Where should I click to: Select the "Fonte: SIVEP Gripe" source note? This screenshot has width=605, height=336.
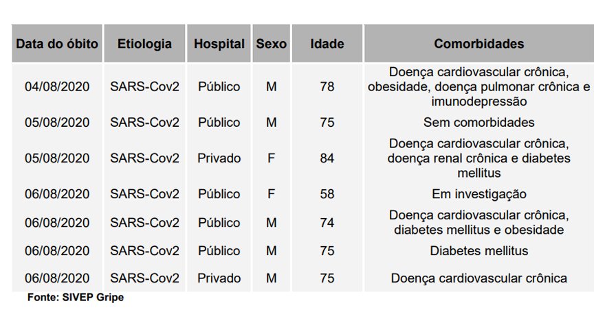pos(76,298)
